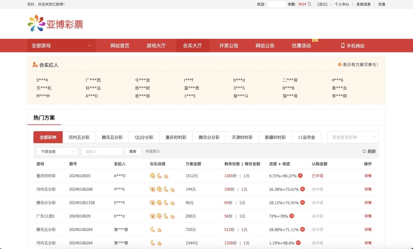Screen dimensions: 413x249
Task: Open the 全部游戏 dropdown menu
Action: 60,46
